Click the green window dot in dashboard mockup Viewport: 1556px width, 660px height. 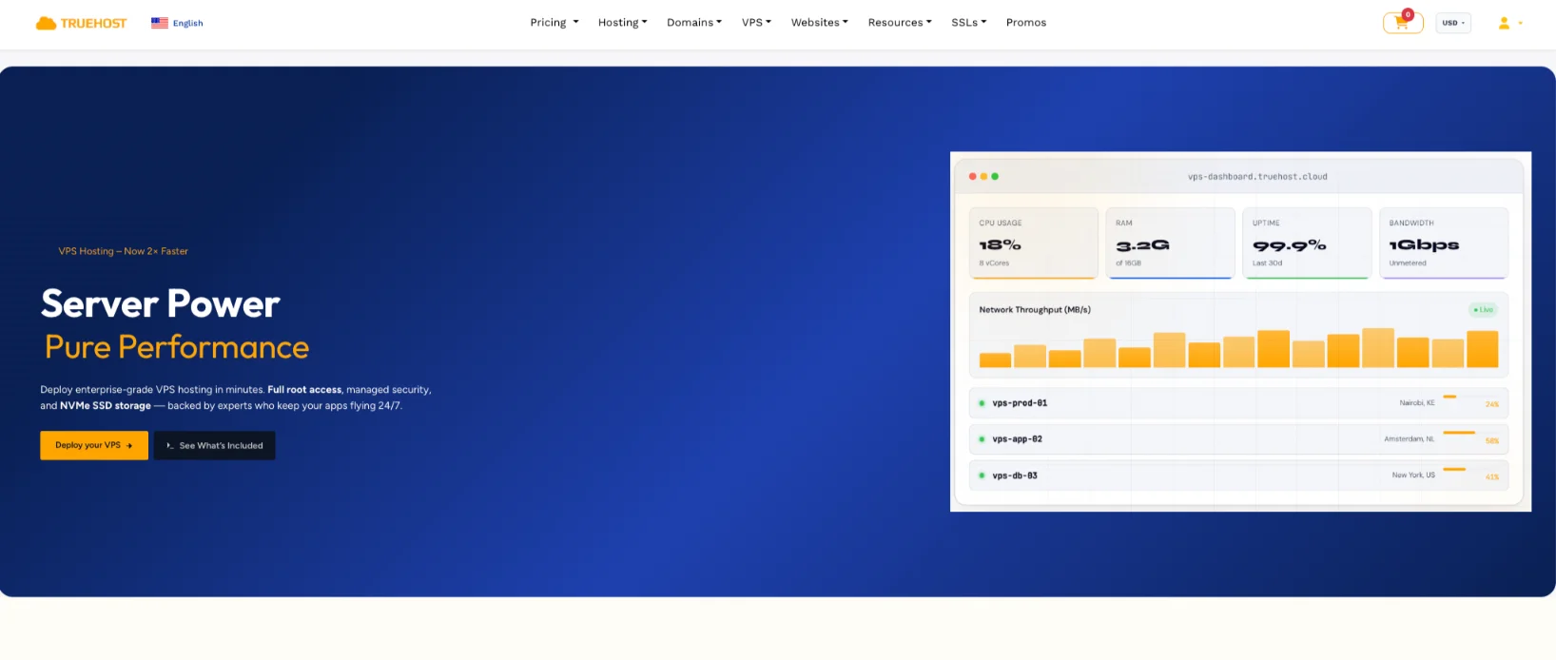tap(995, 177)
